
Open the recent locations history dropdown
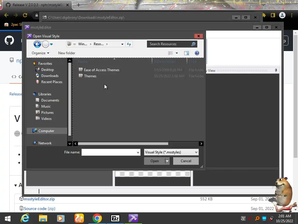click(51, 44)
